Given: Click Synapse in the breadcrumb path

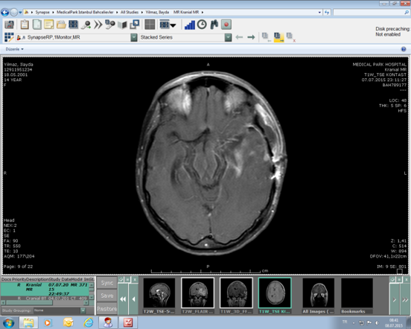Looking at the screenshot, I should [x=42, y=13].
